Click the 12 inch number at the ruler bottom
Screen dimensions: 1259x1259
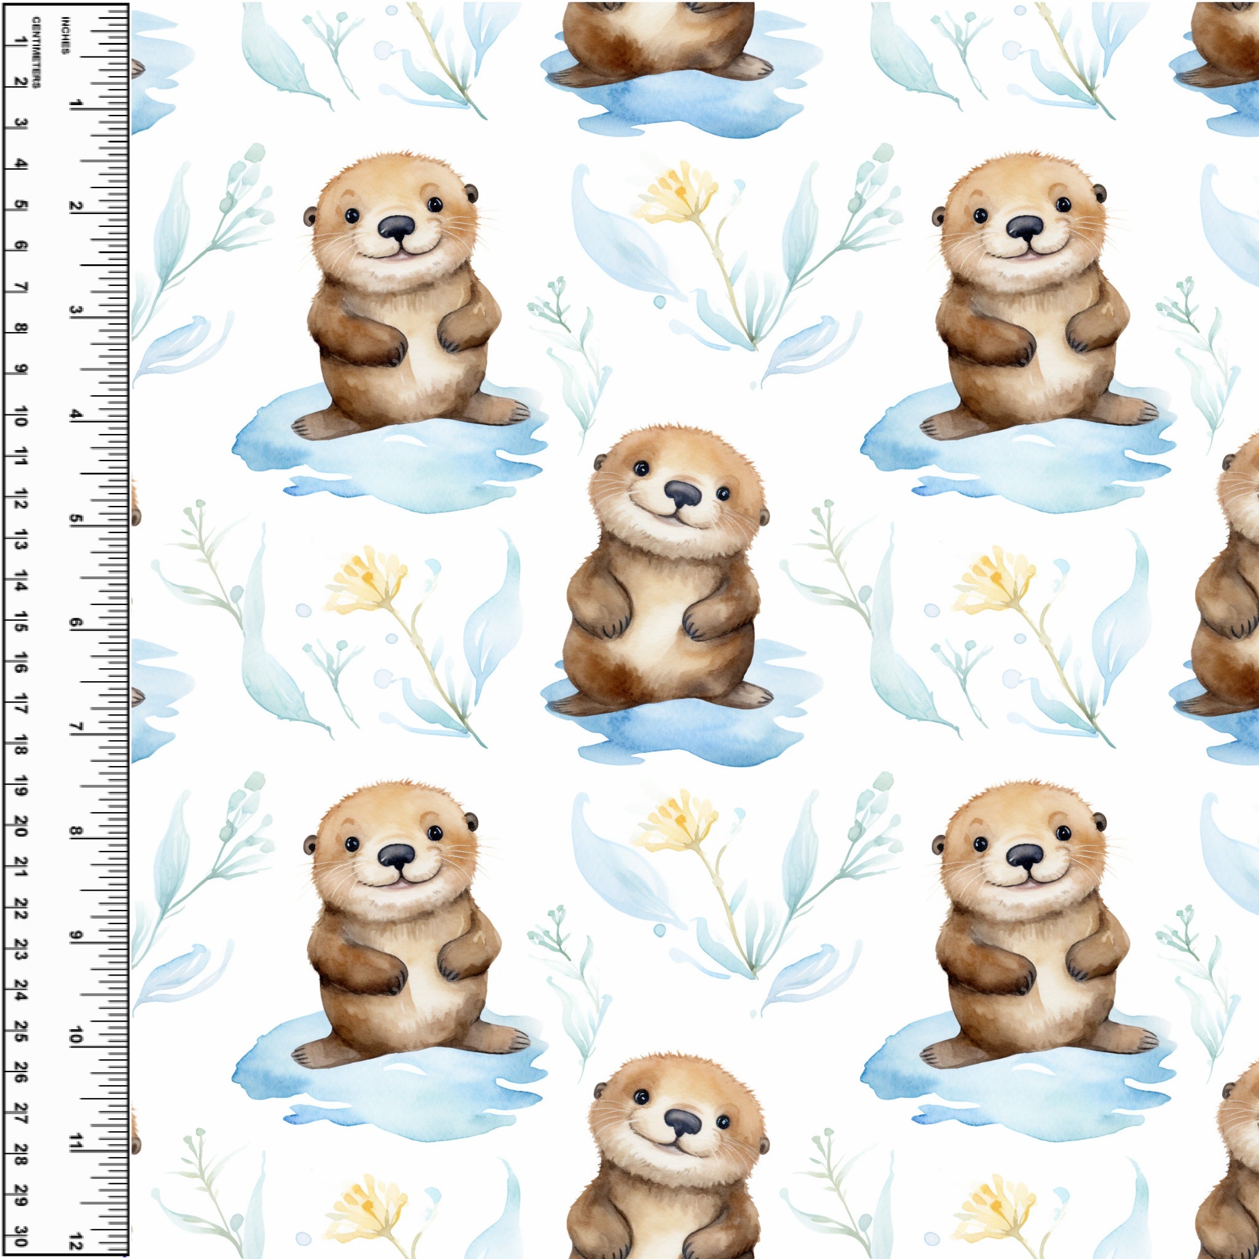(x=77, y=1241)
